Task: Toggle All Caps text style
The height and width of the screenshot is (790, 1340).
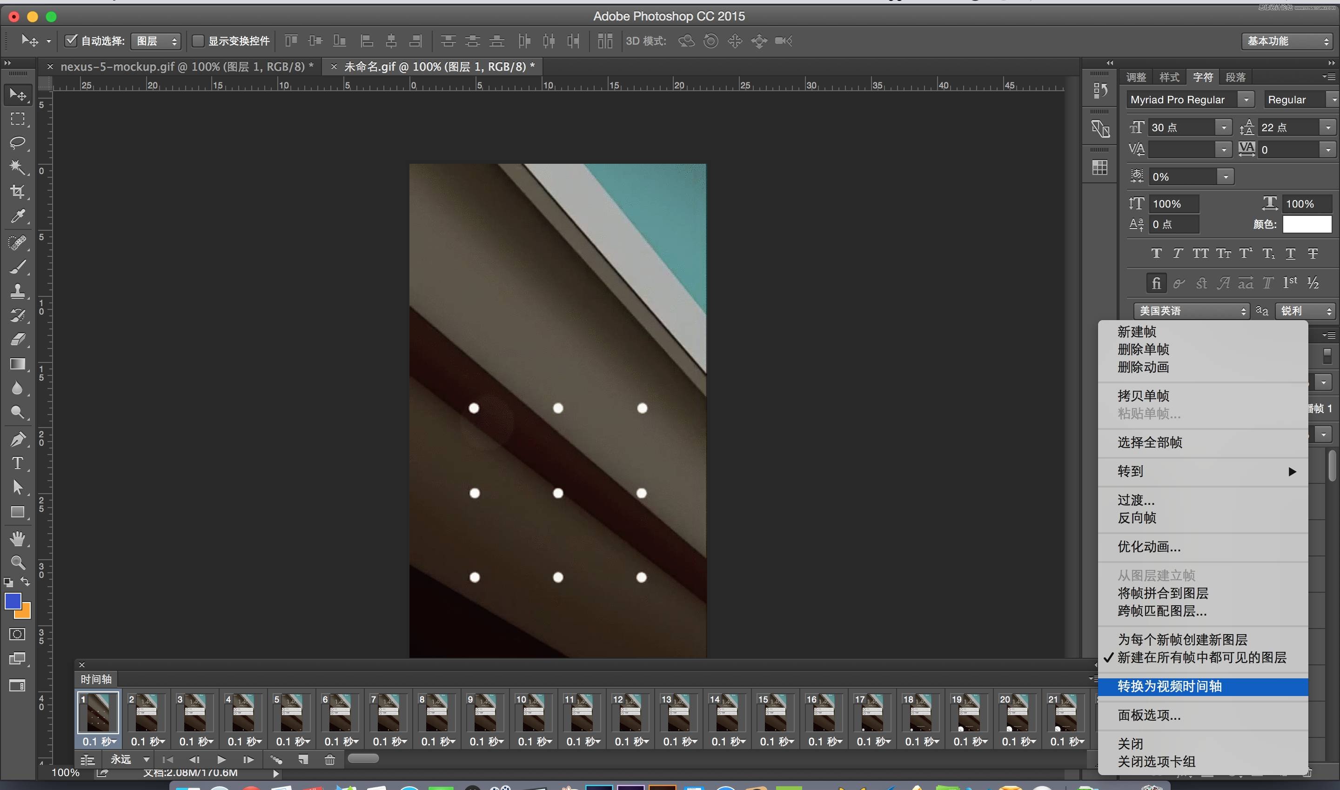Action: coord(1200,254)
